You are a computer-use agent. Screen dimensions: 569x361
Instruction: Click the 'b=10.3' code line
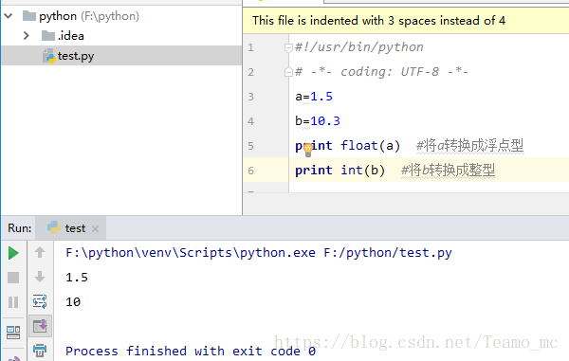(318, 121)
